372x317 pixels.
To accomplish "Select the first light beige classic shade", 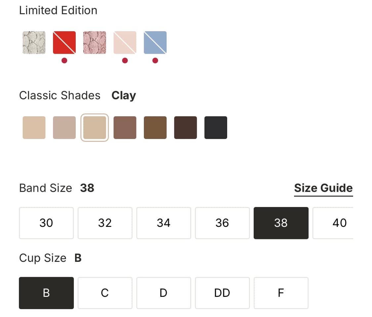I will pyautogui.click(x=34, y=127).
